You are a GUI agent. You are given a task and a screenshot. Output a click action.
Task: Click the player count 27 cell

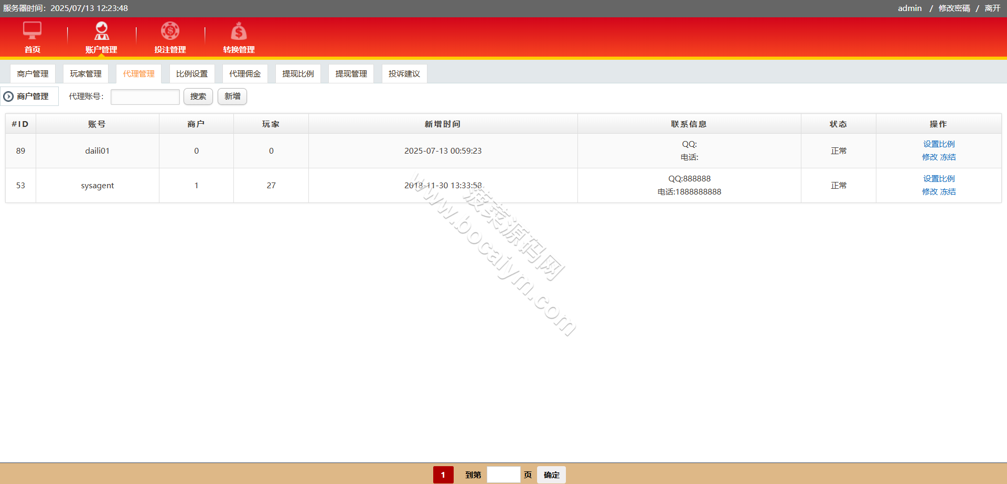click(271, 186)
